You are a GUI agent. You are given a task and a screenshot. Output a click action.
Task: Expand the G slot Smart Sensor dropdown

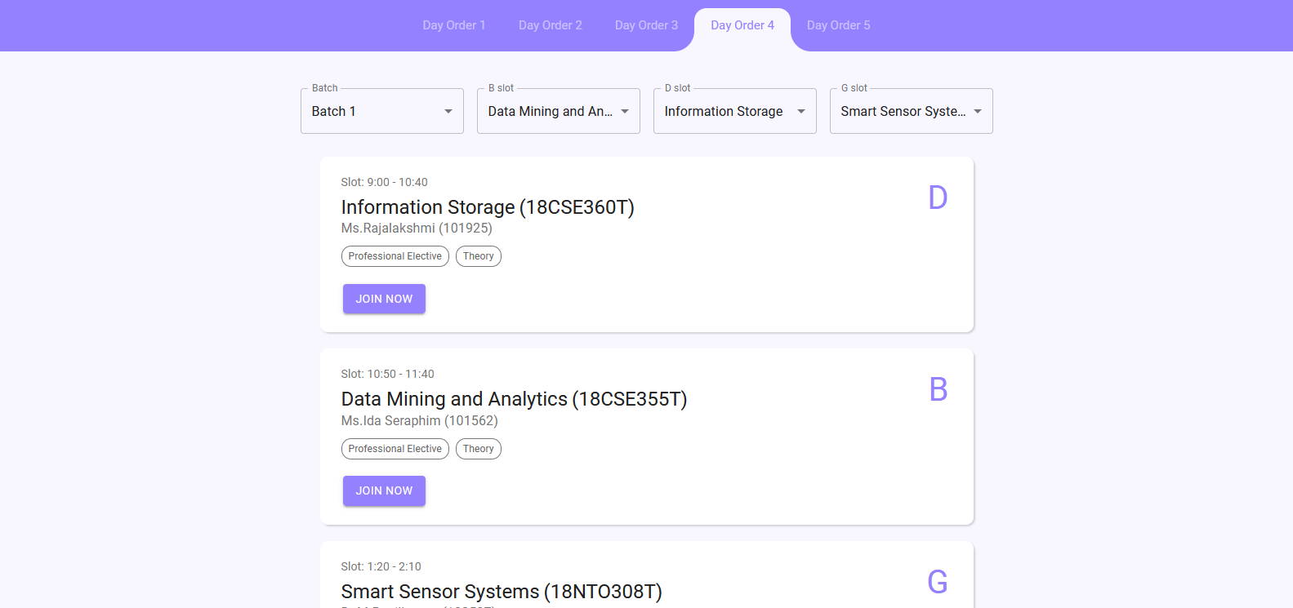[x=911, y=111]
